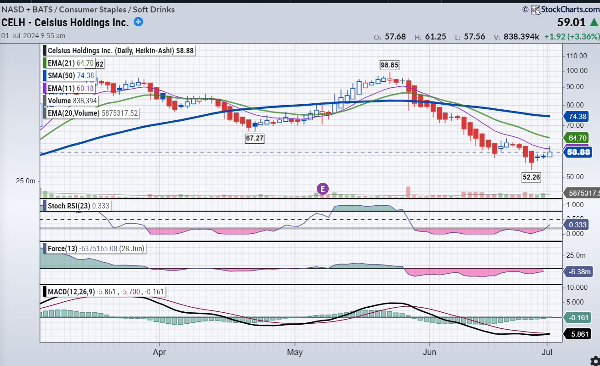Click the blue plus icon beside CELH title

[x=138, y=22]
